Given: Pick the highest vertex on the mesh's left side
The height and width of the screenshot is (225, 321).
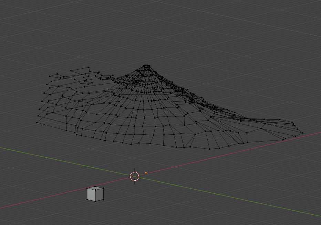Looking at the screenshot, I should [89, 67].
